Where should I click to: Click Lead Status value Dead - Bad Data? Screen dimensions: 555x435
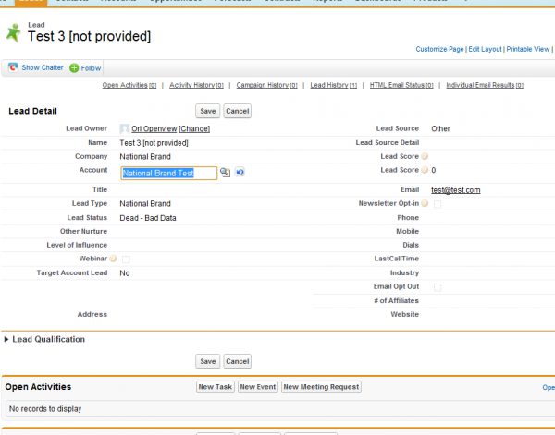(x=148, y=218)
